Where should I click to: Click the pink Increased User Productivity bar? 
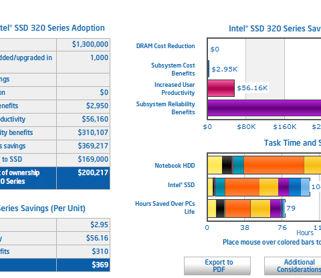click(221, 88)
